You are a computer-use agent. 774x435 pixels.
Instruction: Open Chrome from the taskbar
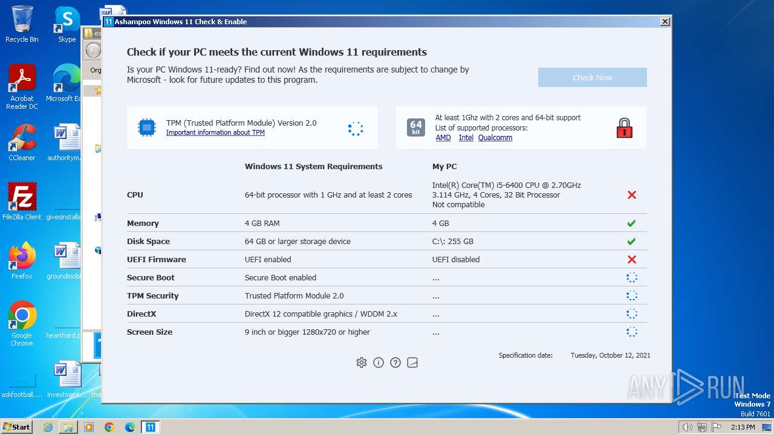109,427
